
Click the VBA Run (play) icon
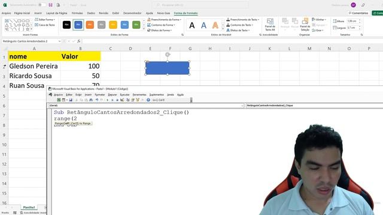coord(108,100)
